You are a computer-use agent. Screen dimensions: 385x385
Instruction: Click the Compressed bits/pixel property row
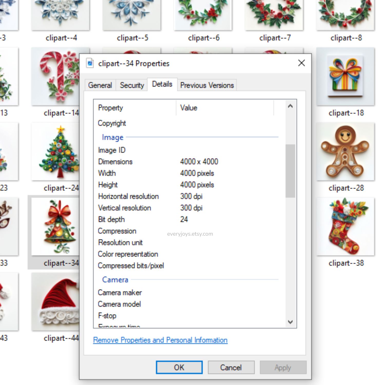[189, 265]
